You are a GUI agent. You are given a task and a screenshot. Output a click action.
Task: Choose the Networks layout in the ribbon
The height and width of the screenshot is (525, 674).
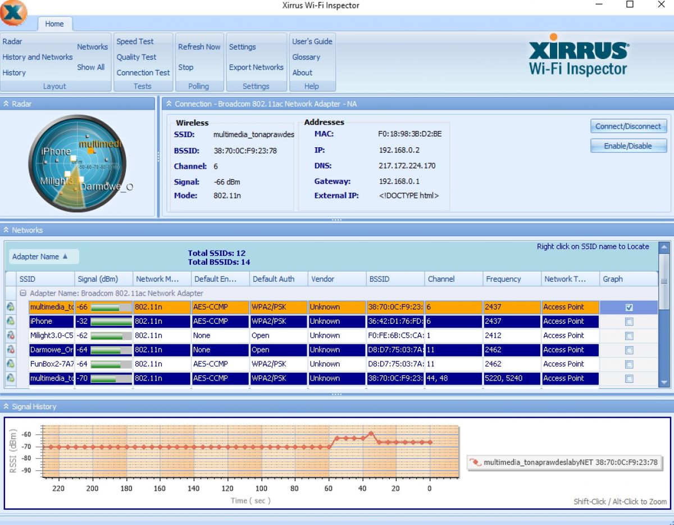coord(93,47)
